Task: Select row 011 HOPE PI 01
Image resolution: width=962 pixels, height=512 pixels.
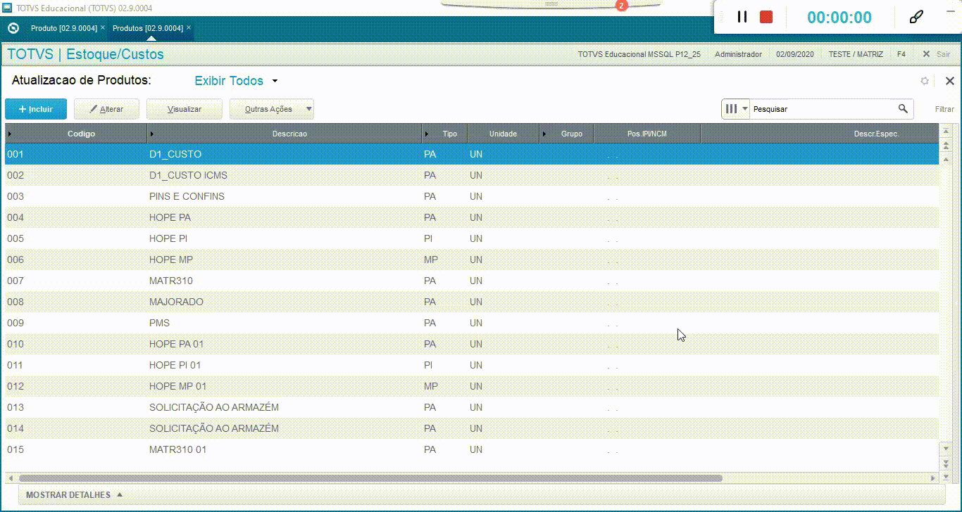Action: 472,365
